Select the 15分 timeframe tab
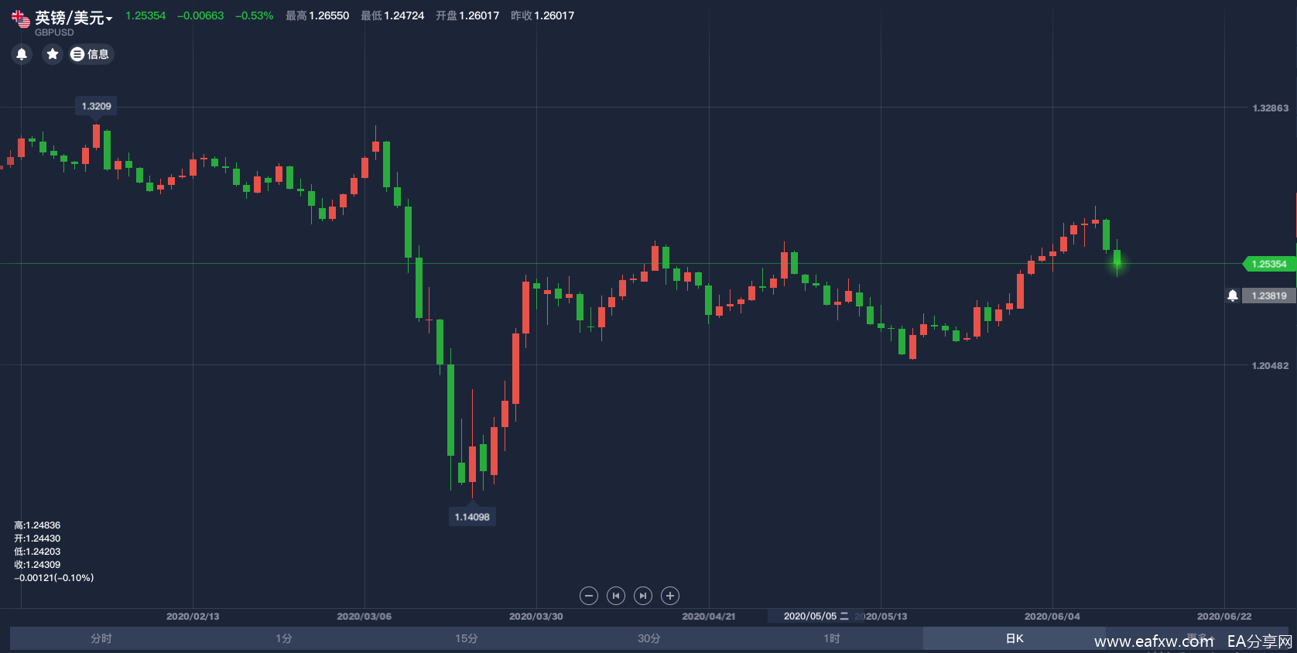 (467, 638)
